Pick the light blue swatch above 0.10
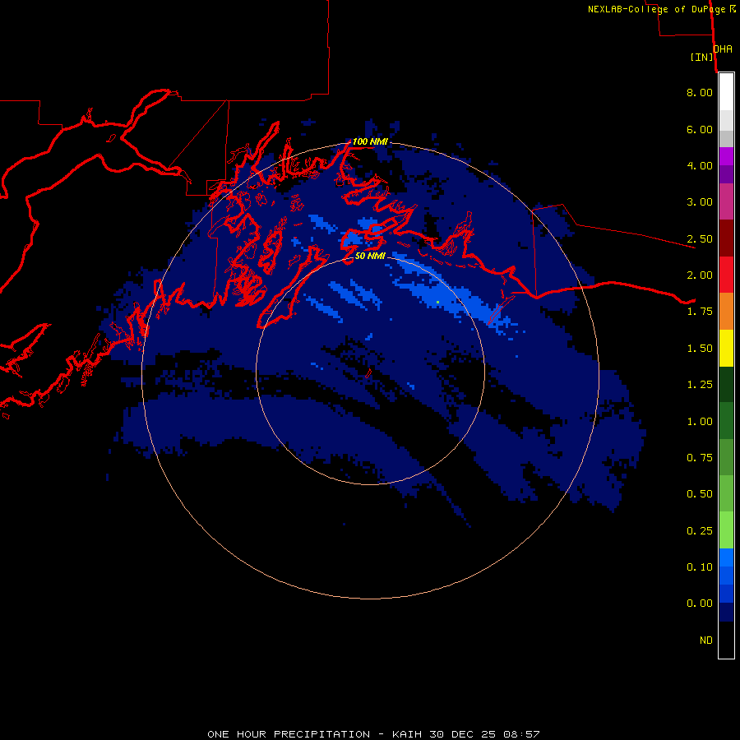740x740 pixels. tap(726, 557)
